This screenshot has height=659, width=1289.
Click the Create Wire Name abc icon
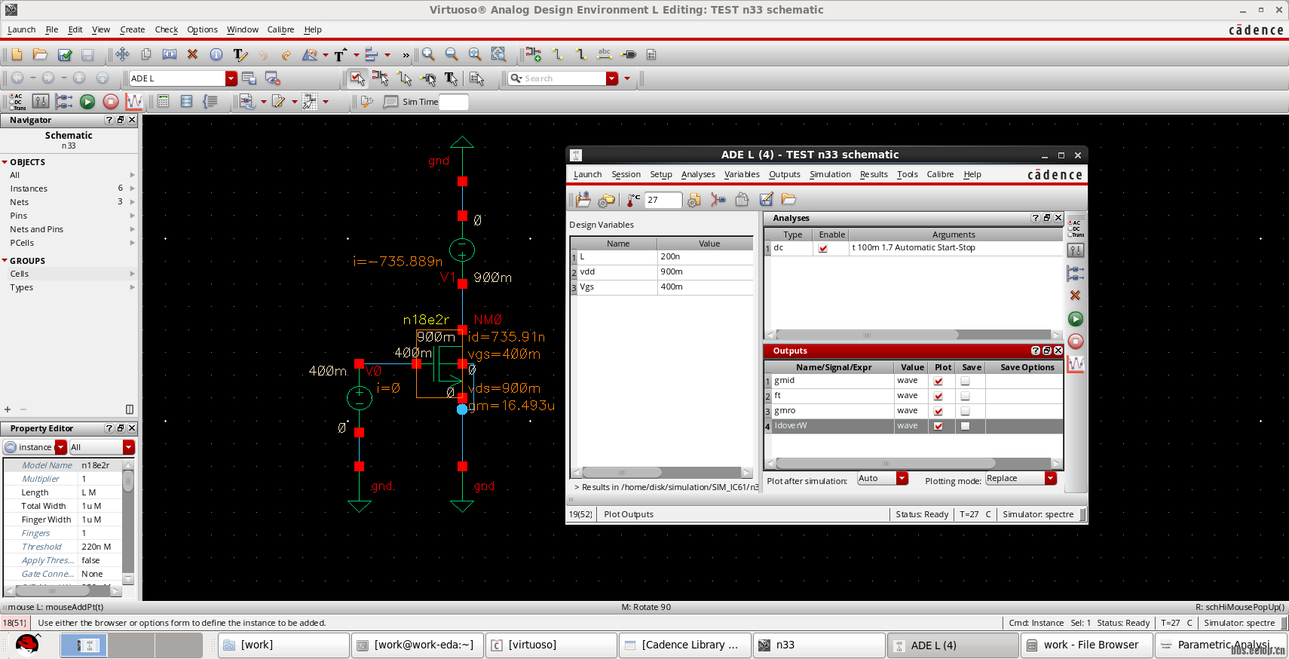[x=605, y=54]
